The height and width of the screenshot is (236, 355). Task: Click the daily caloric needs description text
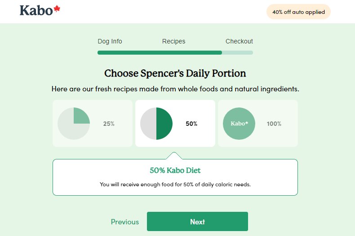[x=175, y=185]
